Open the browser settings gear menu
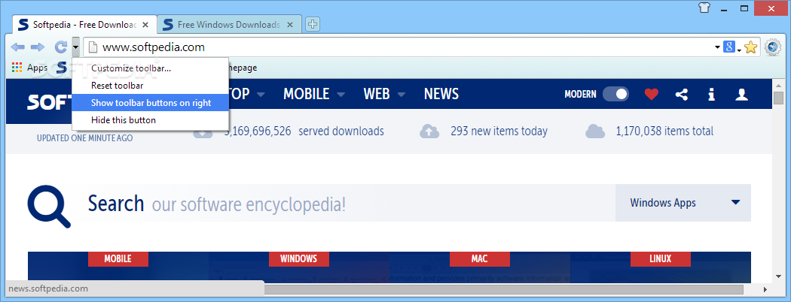This screenshot has width=791, height=302. click(773, 47)
